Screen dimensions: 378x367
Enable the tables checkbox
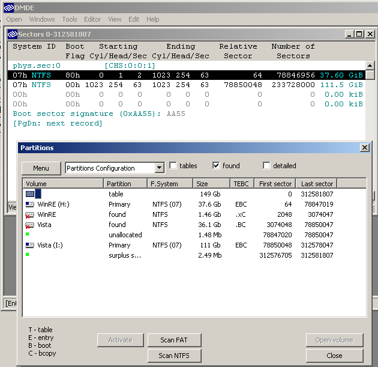pyautogui.click(x=173, y=166)
